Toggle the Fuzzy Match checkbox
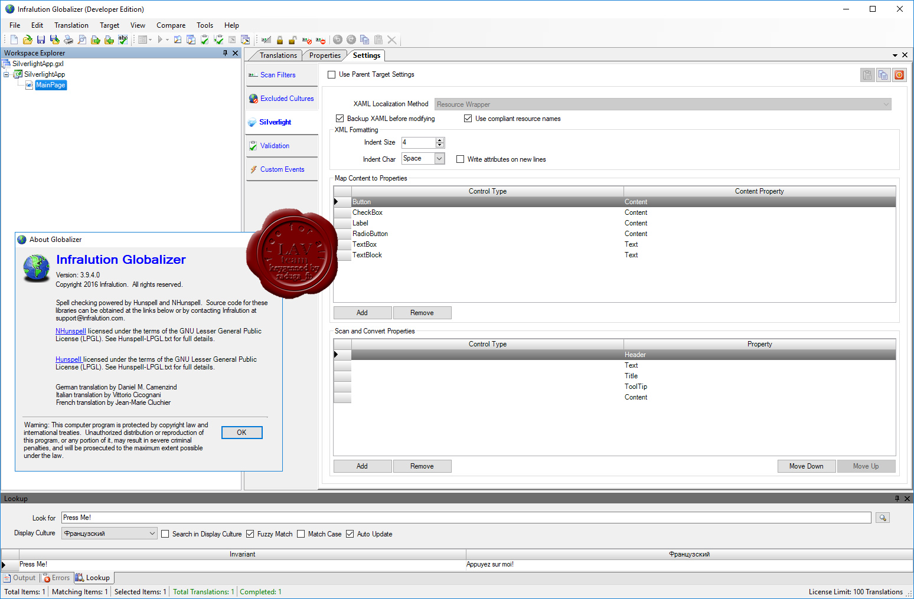This screenshot has width=914, height=599. tap(250, 534)
